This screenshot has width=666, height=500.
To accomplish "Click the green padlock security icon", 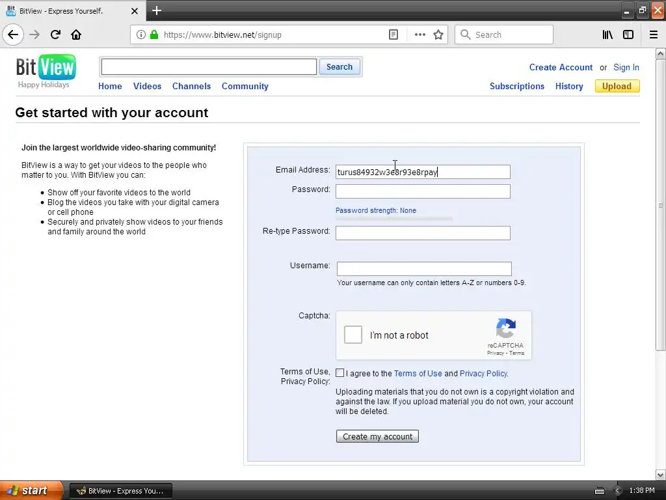I will pos(153,35).
